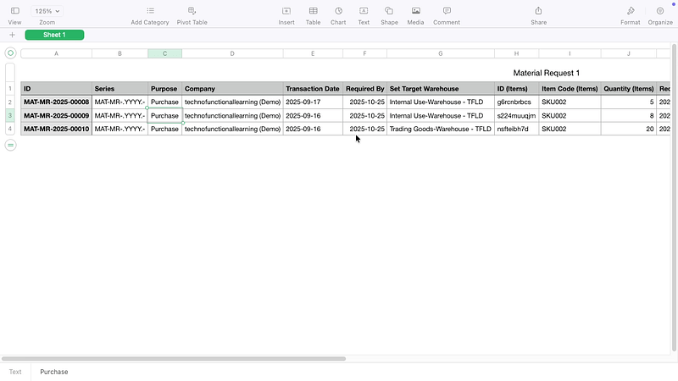Add a Comment to the cell
Image resolution: width=678 pixels, height=381 pixels.
click(x=447, y=11)
